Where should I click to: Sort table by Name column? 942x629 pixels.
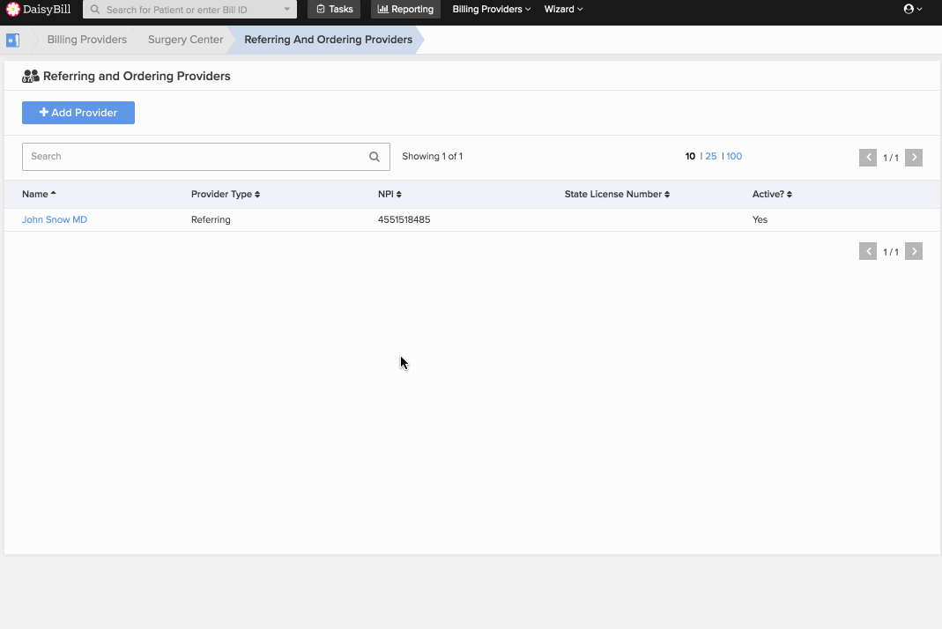tap(39, 194)
